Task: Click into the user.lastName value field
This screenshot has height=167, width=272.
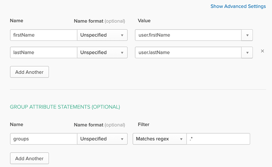Action: pos(188,53)
